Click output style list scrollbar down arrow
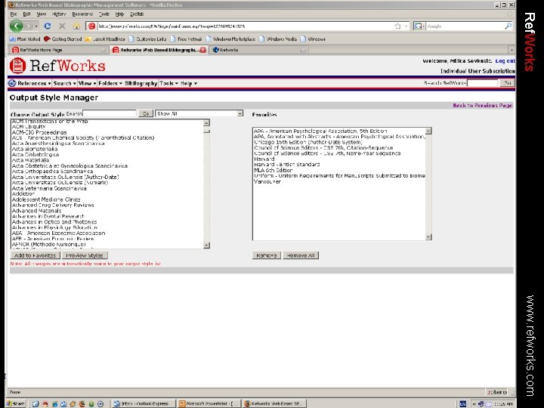Screen dimensions: 544x408 [206, 246]
